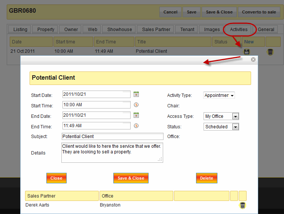Image resolution: width=284 pixels, height=214 pixels.
Task: Open the Start Time clock picker
Action: click(x=136, y=105)
